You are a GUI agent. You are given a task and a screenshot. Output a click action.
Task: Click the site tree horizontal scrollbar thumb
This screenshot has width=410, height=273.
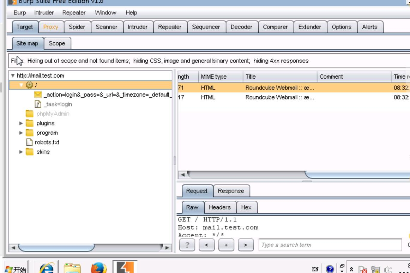click(56, 247)
